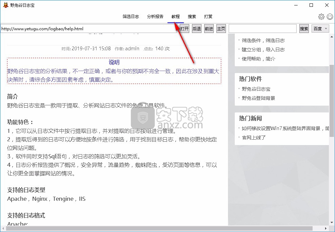Open the 建立分组，导入日志 link

263,50
